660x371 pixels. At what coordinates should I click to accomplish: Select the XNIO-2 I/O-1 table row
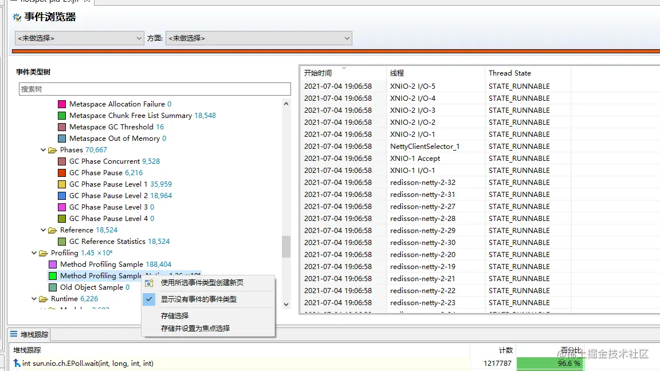480,134
